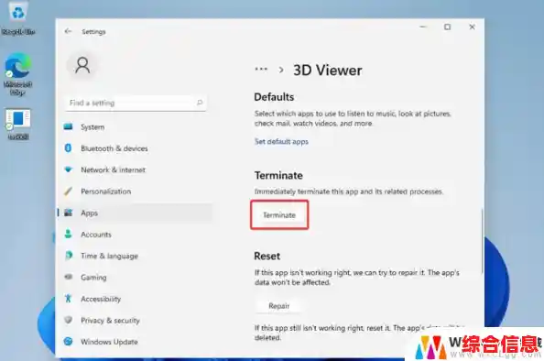Click the Network wifi icon

(69, 170)
